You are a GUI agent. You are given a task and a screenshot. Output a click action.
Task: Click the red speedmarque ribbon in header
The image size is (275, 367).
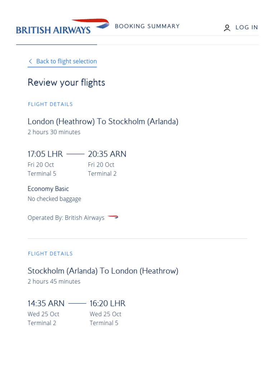[x=91, y=23]
